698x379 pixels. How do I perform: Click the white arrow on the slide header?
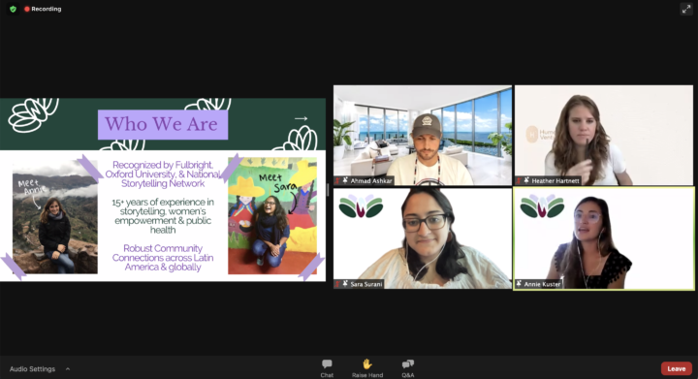pos(301,118)
